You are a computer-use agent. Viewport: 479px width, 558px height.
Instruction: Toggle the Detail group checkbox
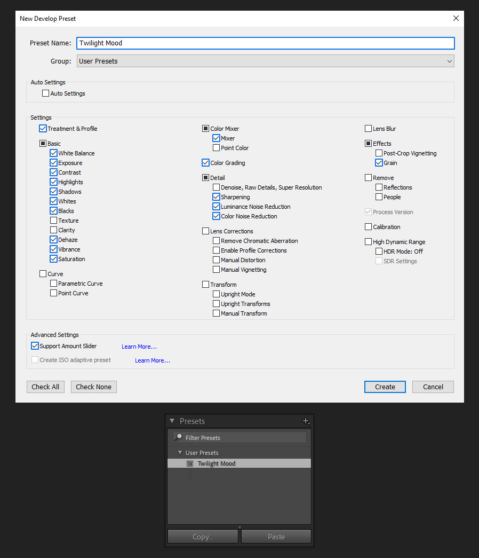(205, 178)
